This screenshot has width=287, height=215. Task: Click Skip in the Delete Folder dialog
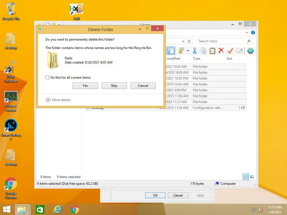(x=114, y=86)
